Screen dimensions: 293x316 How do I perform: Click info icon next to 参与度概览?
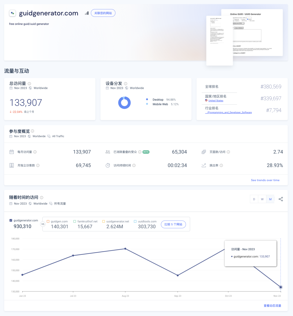tap(33, 131)
